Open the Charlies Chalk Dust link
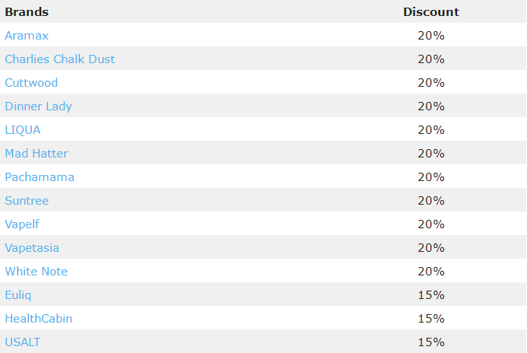Viewport: 527px width, 353px height. pos(60,59)
